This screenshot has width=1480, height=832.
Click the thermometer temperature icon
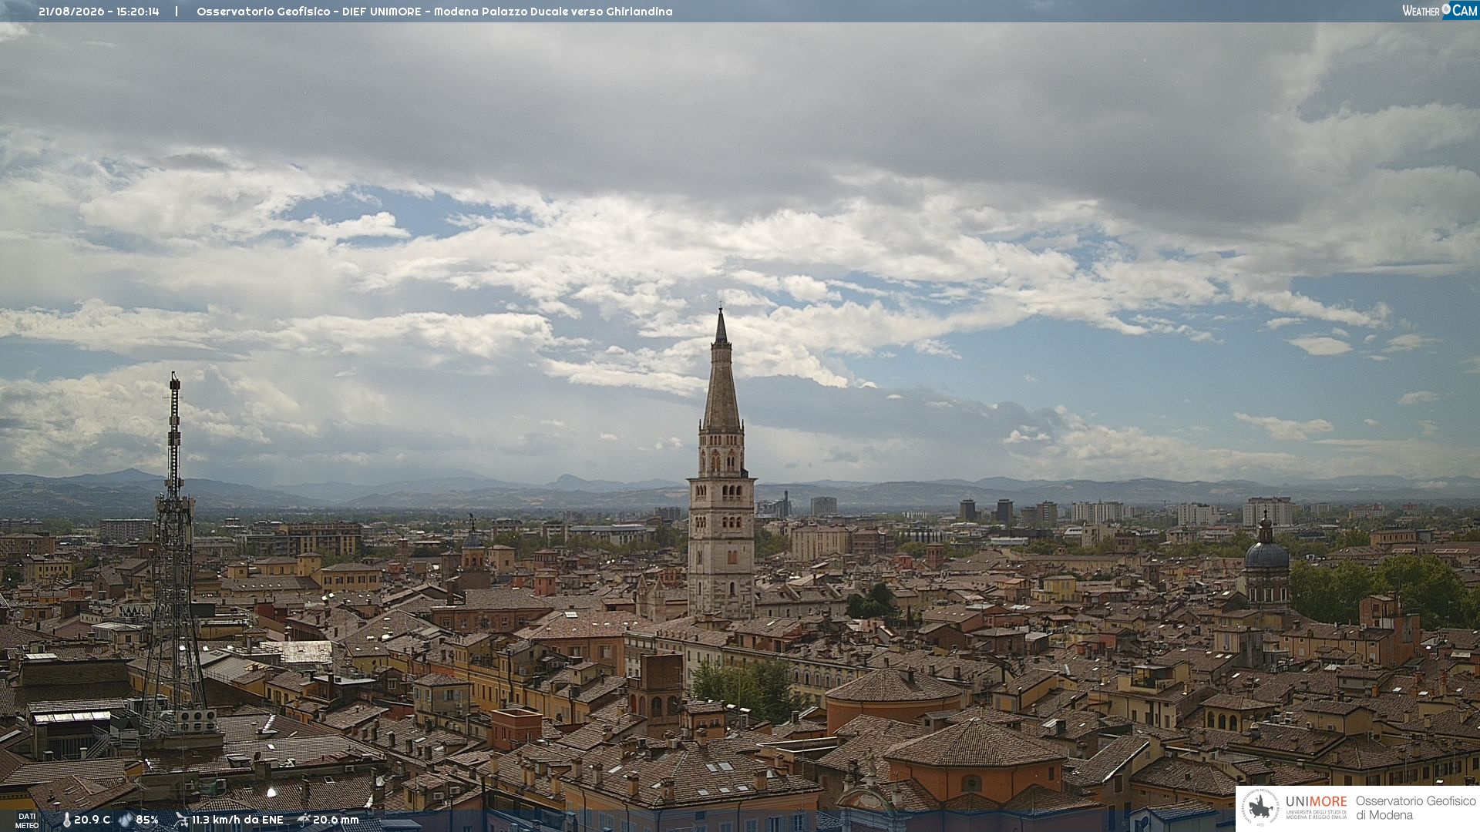point(66,820)
